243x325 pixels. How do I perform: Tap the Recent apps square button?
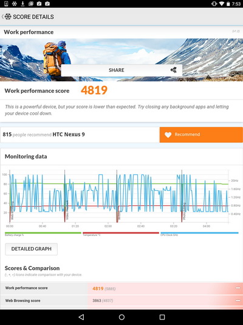[162, 317]
